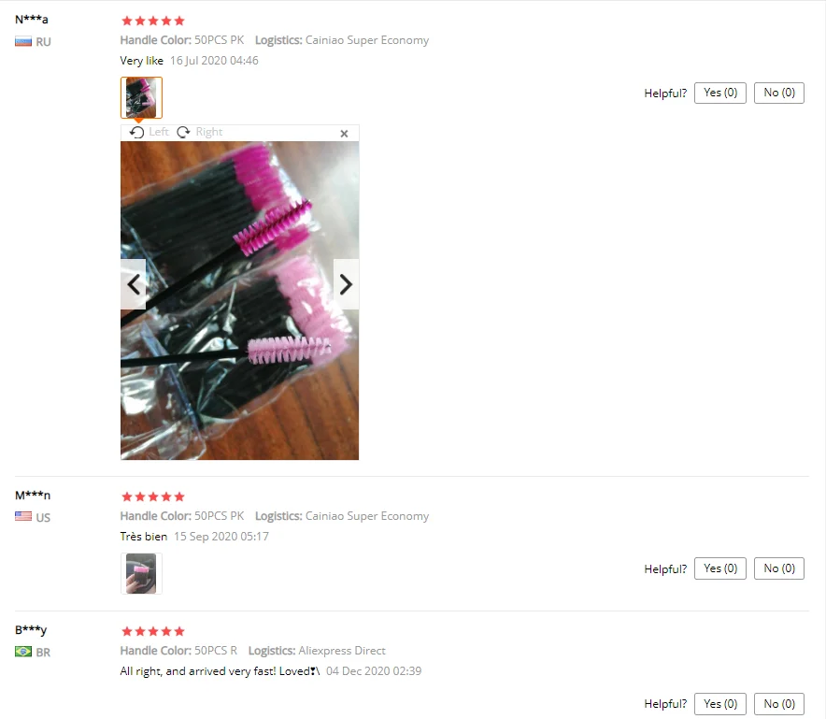Click the Brazil flag icon

(23, 652)
